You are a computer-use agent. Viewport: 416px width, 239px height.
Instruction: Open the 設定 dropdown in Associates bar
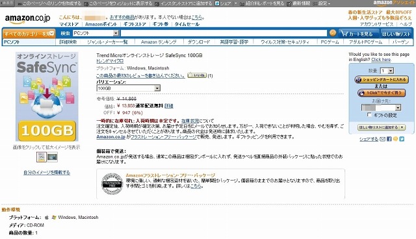pyautogui.click(x=322, y=3)
